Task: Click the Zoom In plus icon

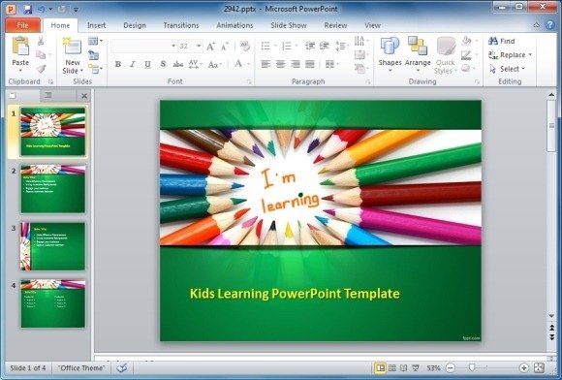Action: (x=523, y=367)
